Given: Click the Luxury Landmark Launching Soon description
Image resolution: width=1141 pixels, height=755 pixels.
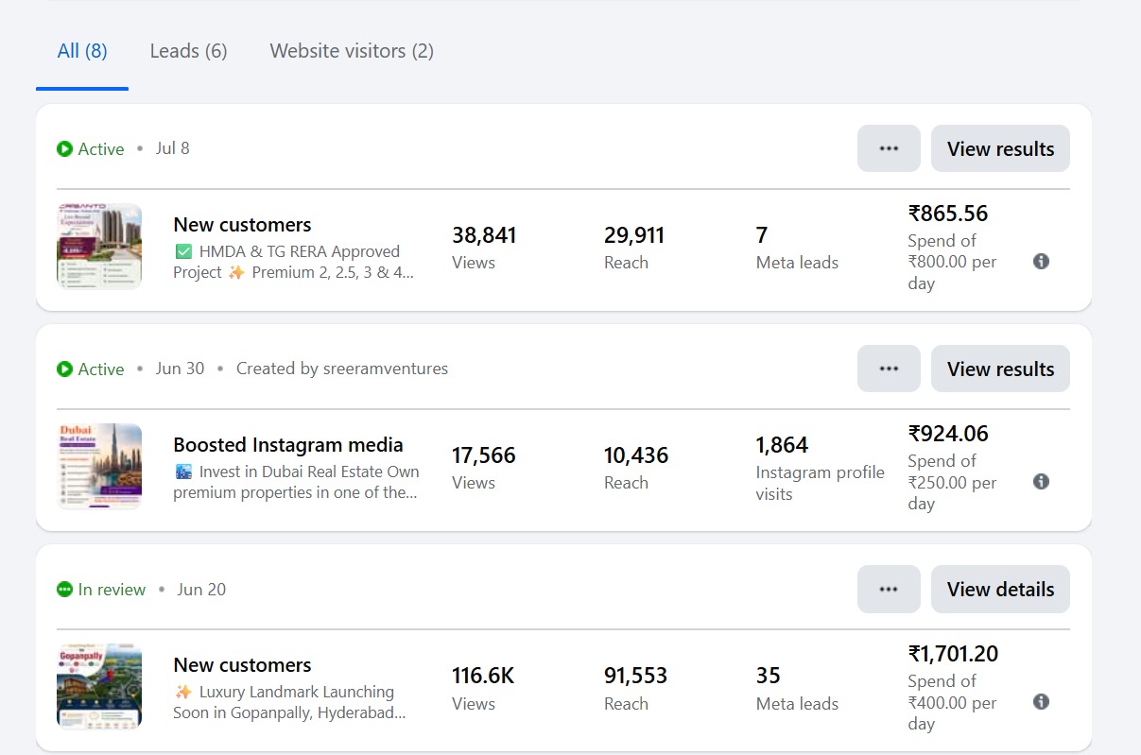Looking at the screenshot, I should pyautogui.click(x=289, y=702).
